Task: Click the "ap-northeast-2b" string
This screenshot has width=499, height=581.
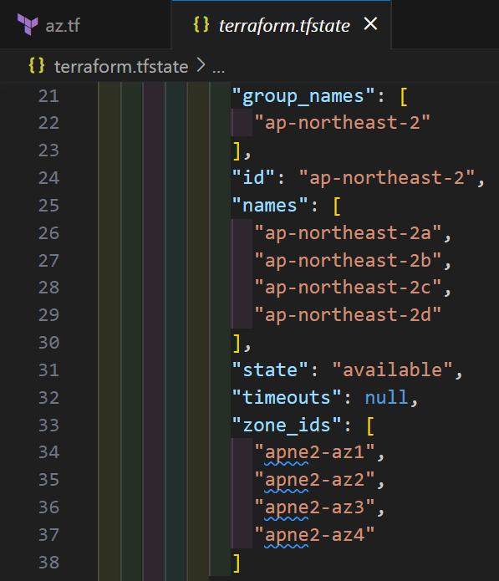Action: pyautogui.click(x=348, y=260)
